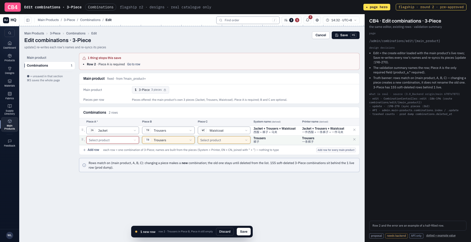Open Piece B Trousers dropdown in row two
This screenshot has height=242, width=471.
(x=168, y=140)
